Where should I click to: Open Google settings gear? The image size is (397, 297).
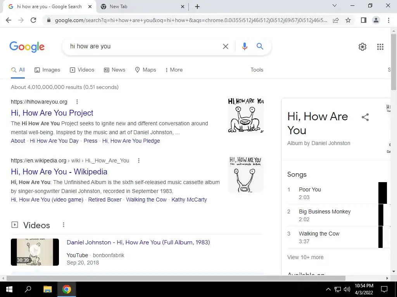[x=362, y=47]
